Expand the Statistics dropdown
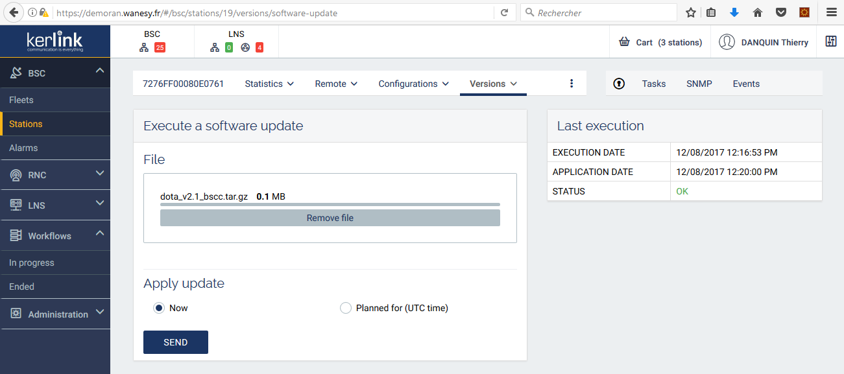This screenshot has width=844, height=374. 269,84
